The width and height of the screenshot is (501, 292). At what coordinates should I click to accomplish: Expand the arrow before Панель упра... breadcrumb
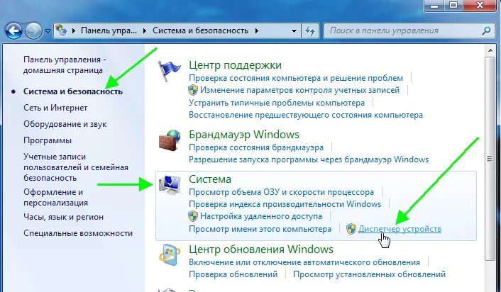click(x=74, y=30)
